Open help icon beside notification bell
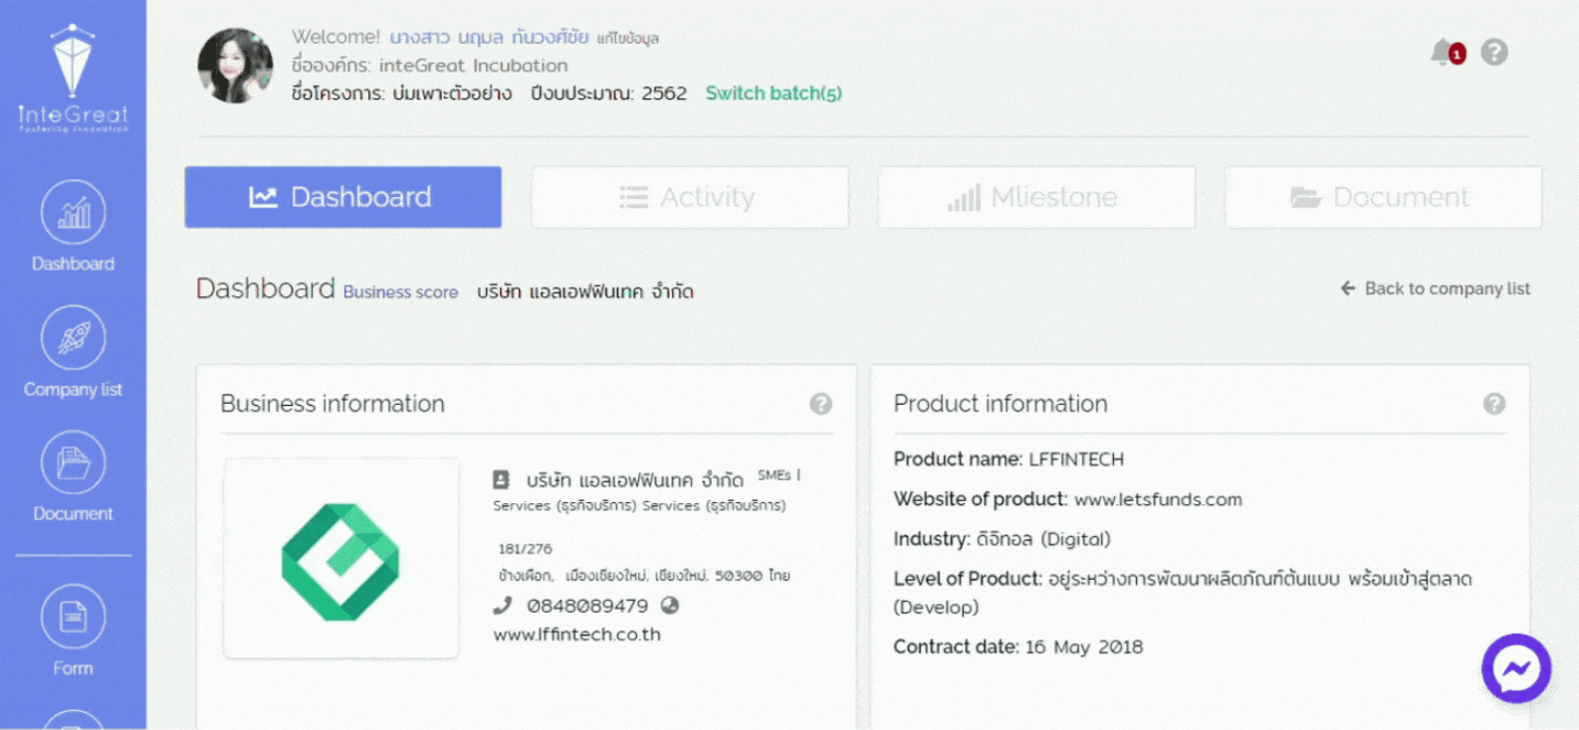Viewport: 1579px width, 730px height. pos(1494,52)
